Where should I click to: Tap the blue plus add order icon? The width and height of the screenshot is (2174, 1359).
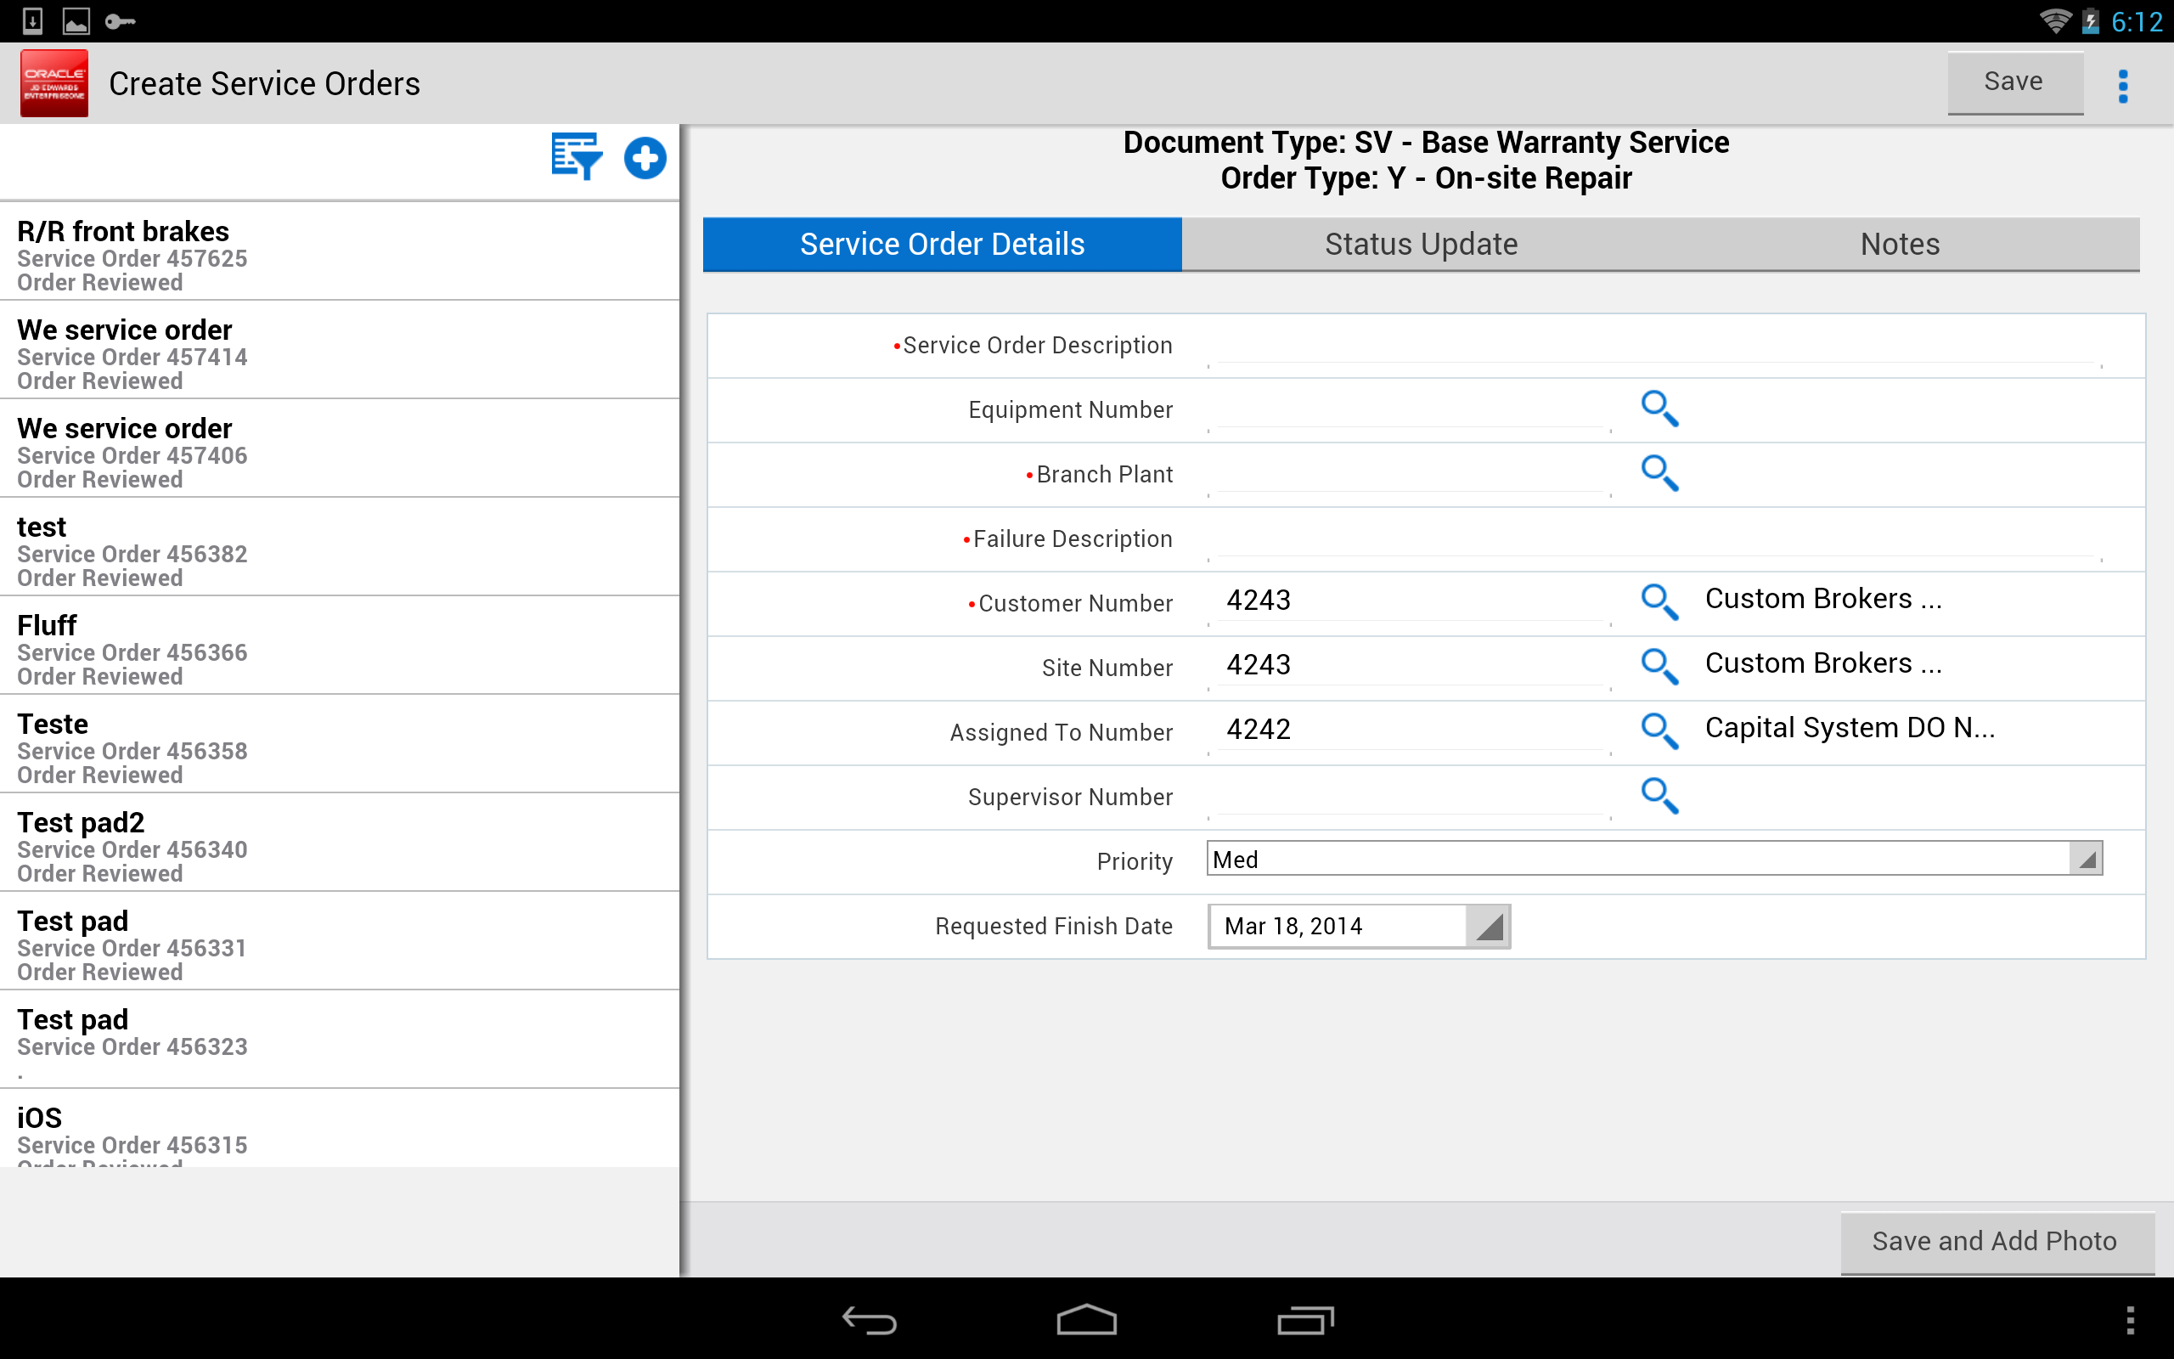click(645, 158)
